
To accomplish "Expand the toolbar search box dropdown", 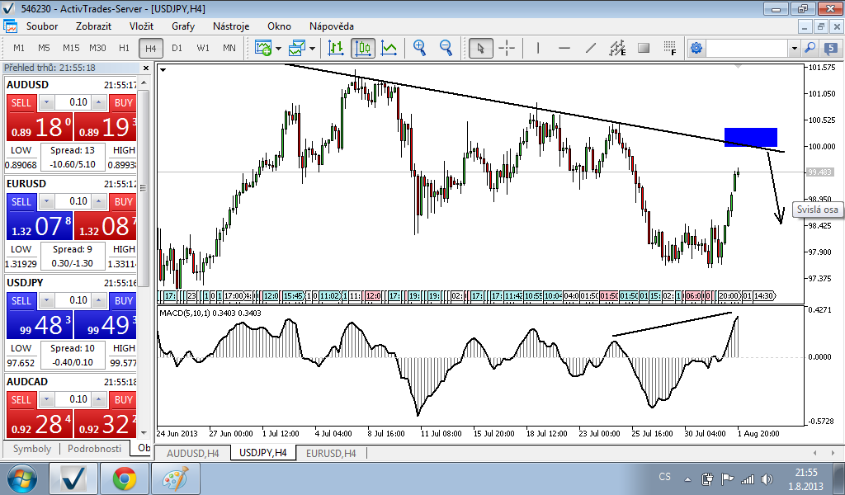I will [794, 48].
